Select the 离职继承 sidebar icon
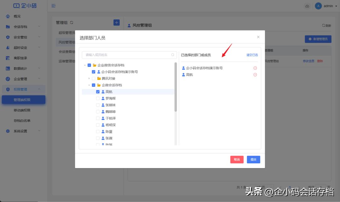The height and width of the screenshot is (202, 340). click(x=8, y=57)
